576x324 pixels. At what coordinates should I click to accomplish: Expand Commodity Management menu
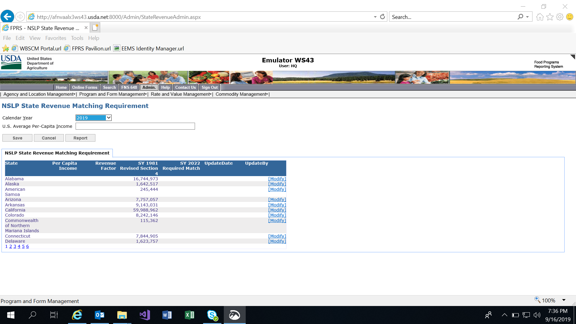(x=241, y=94)
